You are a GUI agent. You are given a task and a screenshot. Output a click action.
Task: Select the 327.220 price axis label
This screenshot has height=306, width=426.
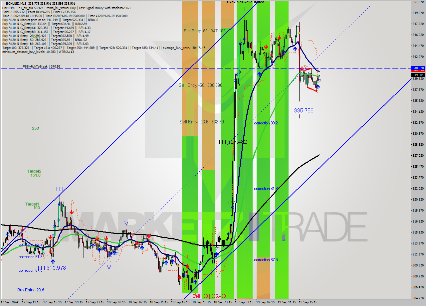(418, 156)
